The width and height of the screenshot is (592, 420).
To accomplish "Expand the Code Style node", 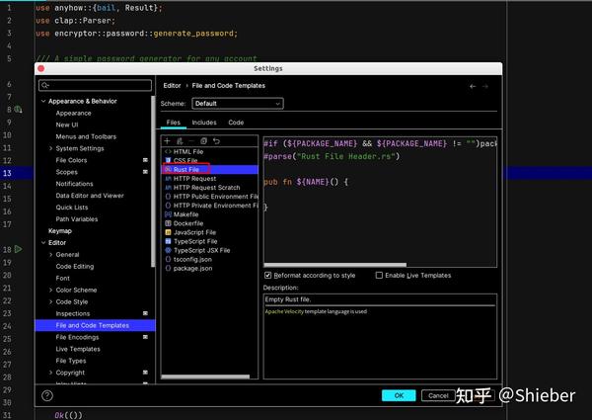I will pyautogui.click(x=51, y=301).
